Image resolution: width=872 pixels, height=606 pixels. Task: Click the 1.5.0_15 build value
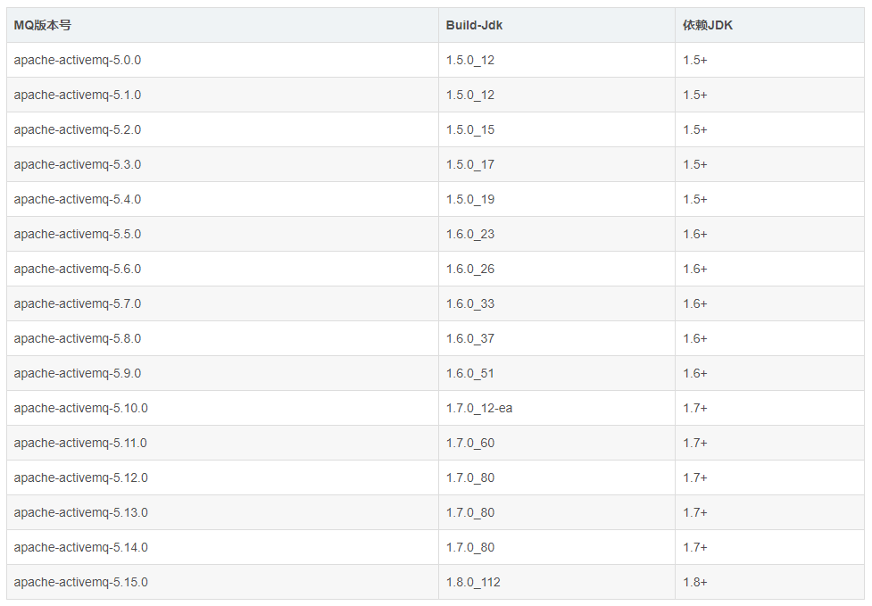[470, 130]
